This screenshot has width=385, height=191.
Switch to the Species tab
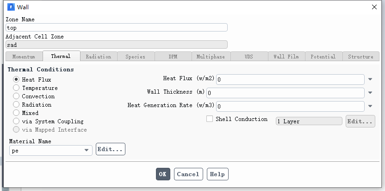[x=136, y=57]
